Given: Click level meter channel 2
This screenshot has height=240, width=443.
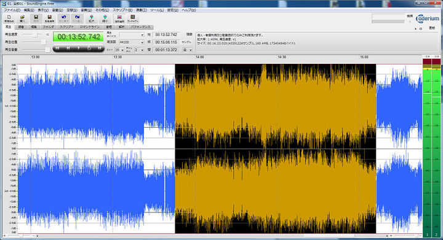Looking at the screenshot, I should coord(436,148).
